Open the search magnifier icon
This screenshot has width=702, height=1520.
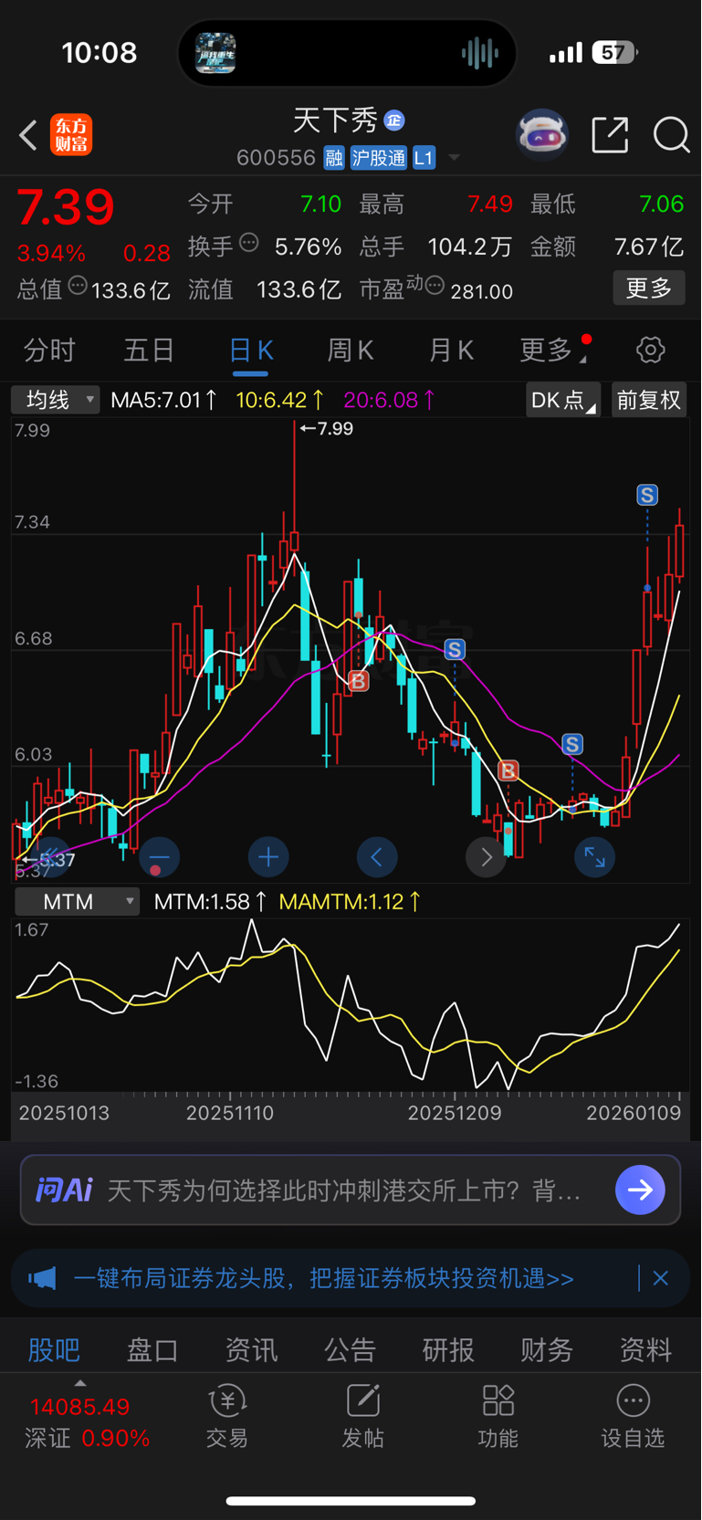point(671,135)
